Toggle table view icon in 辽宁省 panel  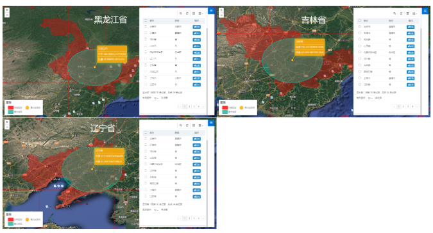194,125
